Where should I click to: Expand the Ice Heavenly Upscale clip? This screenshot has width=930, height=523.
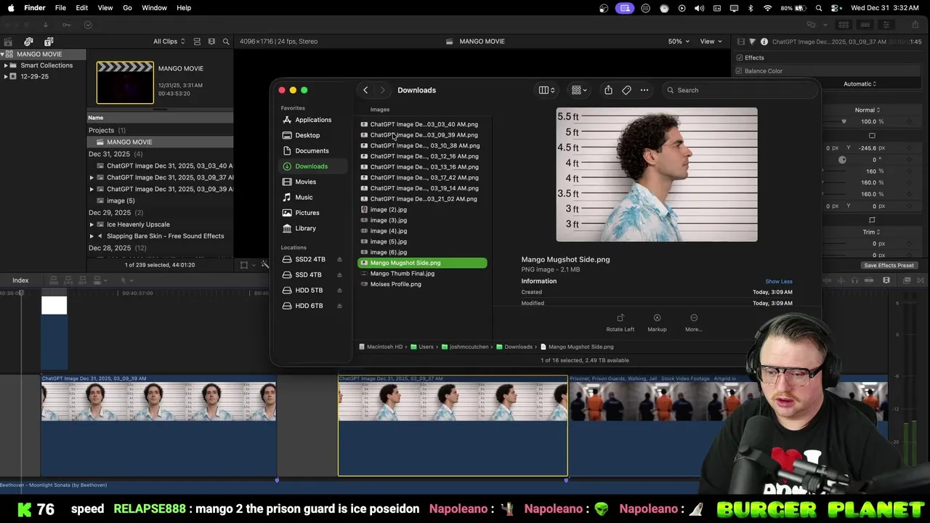click(x=92, y=224)
